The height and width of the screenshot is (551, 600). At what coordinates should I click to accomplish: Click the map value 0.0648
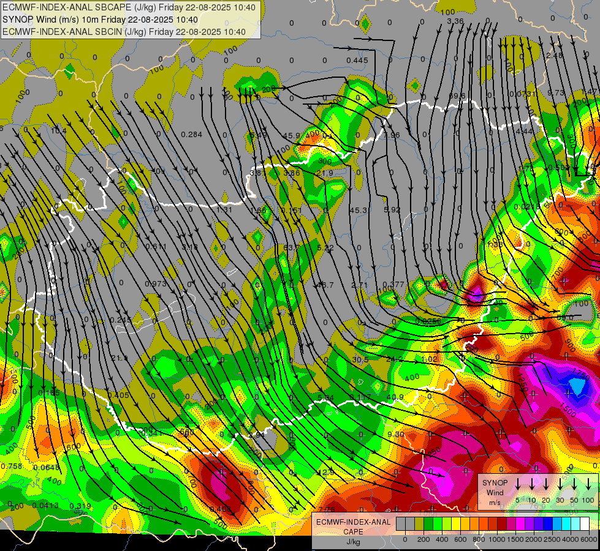[47, 468]
